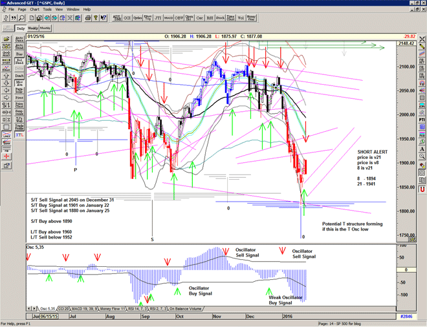The width and height of the screenshot is (427, 327).
Task: Open the Chart menu
Action: pyautogui.click(x=34, y=10)
